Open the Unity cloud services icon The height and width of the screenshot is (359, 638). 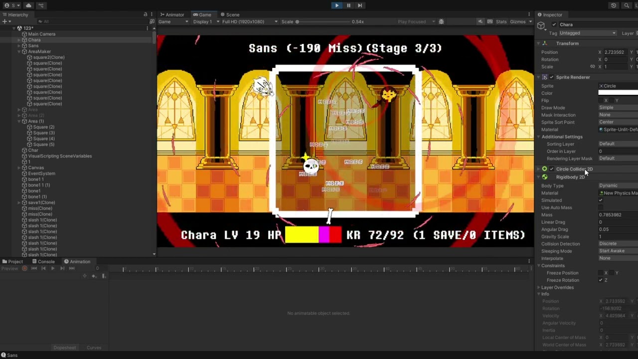point(28,5)
